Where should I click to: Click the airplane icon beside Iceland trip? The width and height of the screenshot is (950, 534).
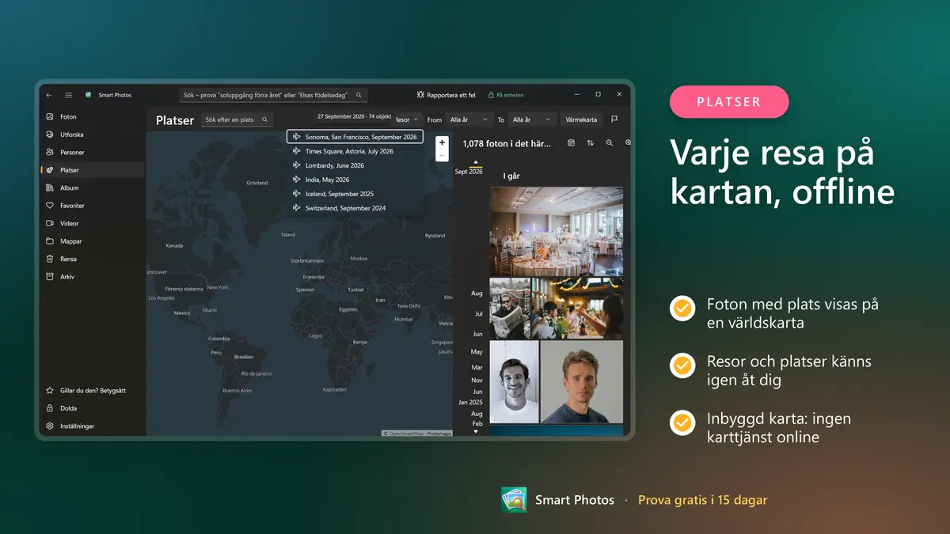(297, 194)
